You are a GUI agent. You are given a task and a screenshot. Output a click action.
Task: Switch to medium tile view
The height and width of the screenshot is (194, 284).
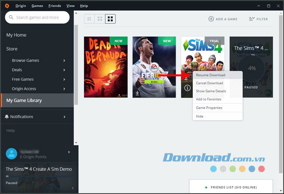click(100, 19)
